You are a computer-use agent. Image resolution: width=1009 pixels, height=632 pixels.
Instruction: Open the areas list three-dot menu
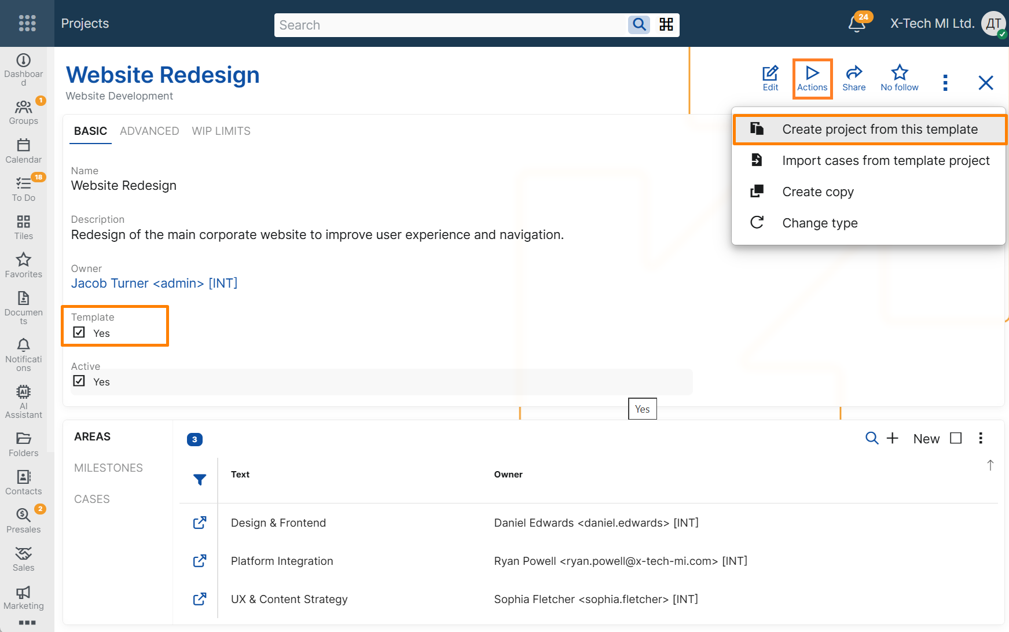[x=981, y=438]
